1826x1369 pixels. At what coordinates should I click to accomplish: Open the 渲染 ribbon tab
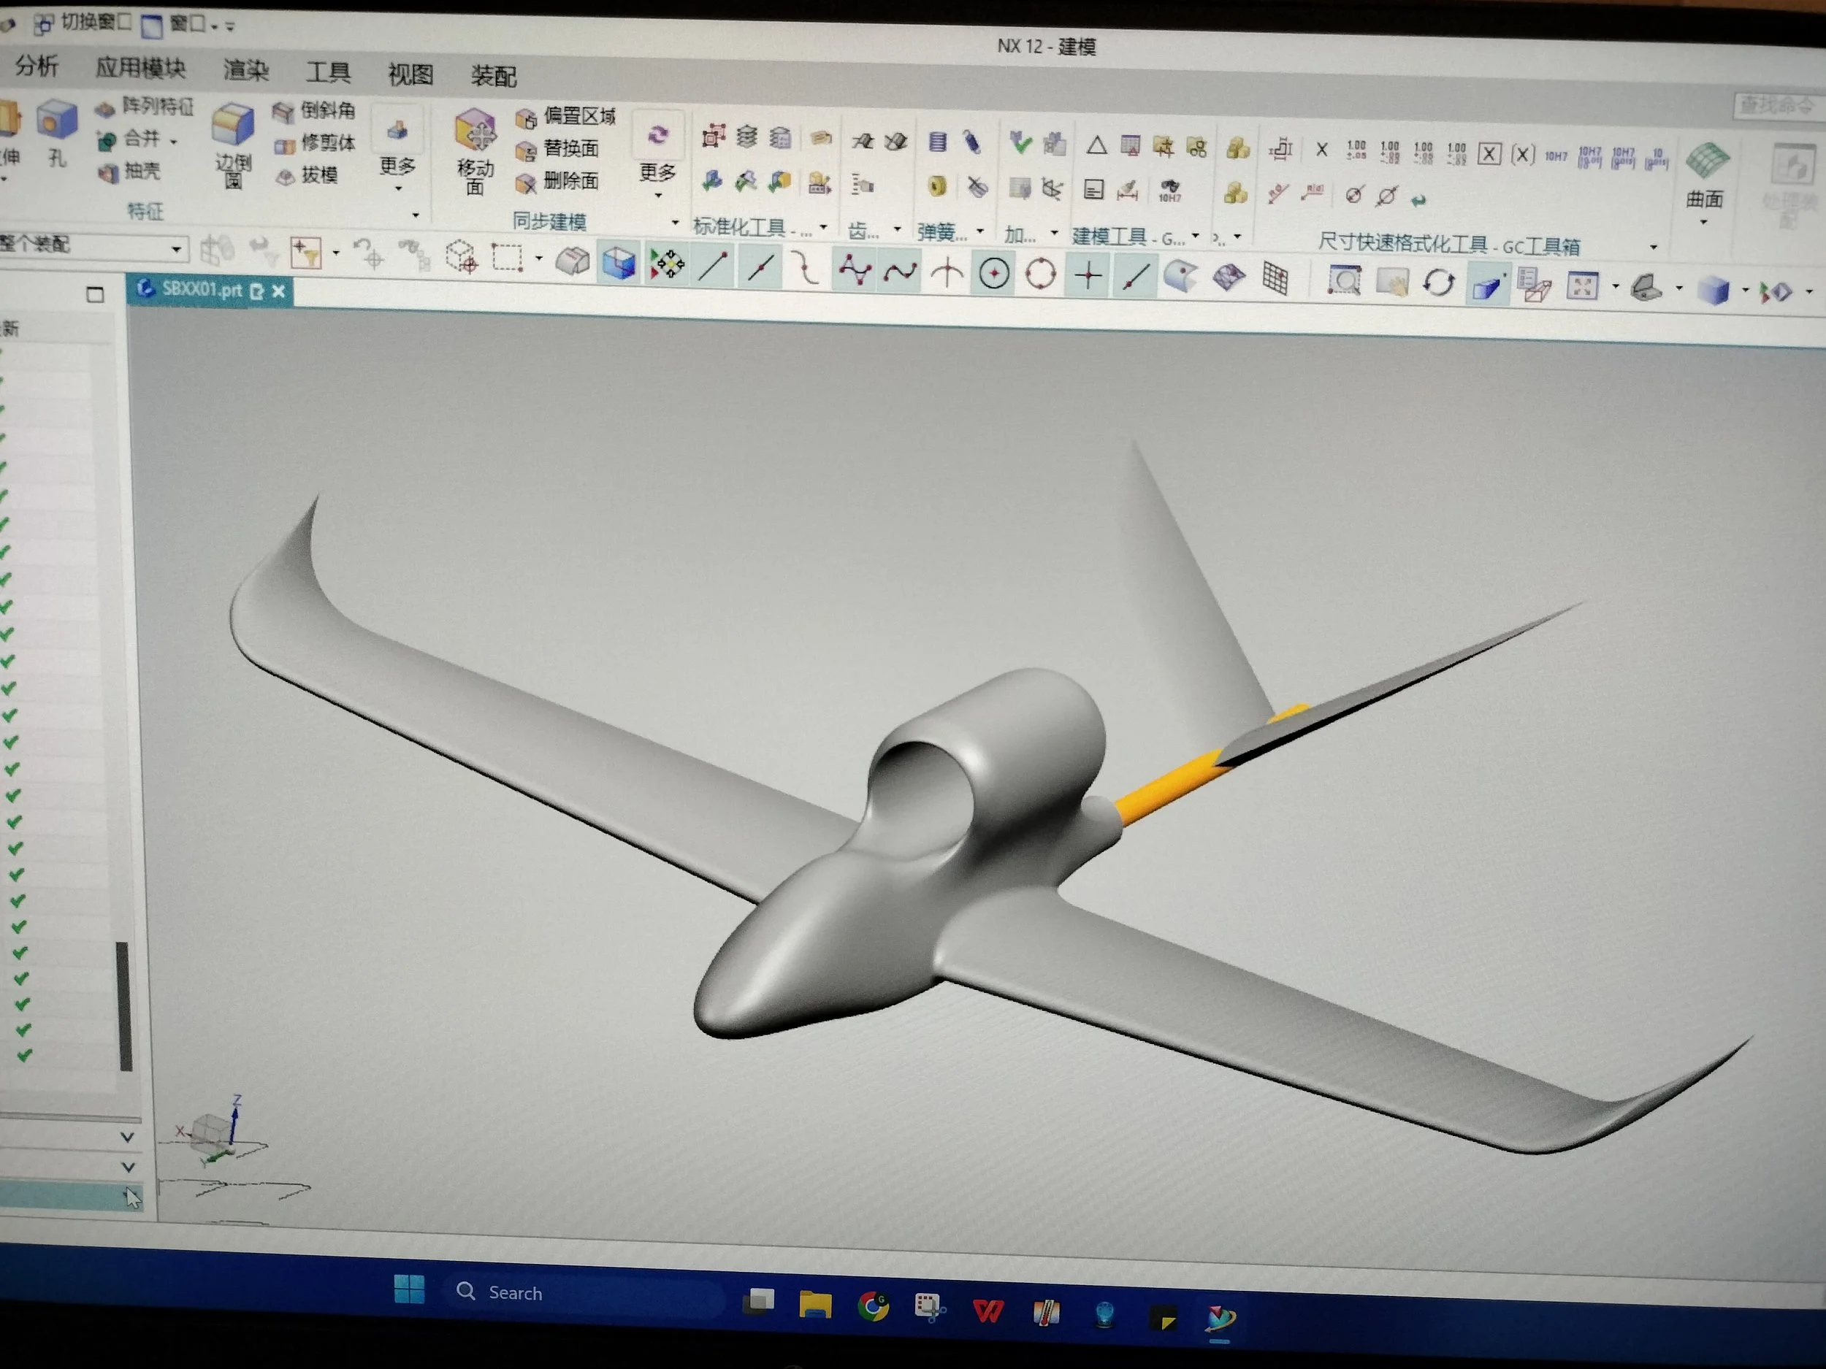pos(245,70)
